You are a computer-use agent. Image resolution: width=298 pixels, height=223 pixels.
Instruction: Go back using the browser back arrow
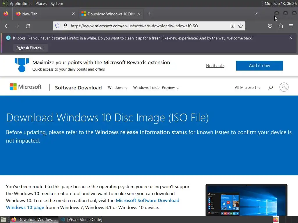coord(7,26)
